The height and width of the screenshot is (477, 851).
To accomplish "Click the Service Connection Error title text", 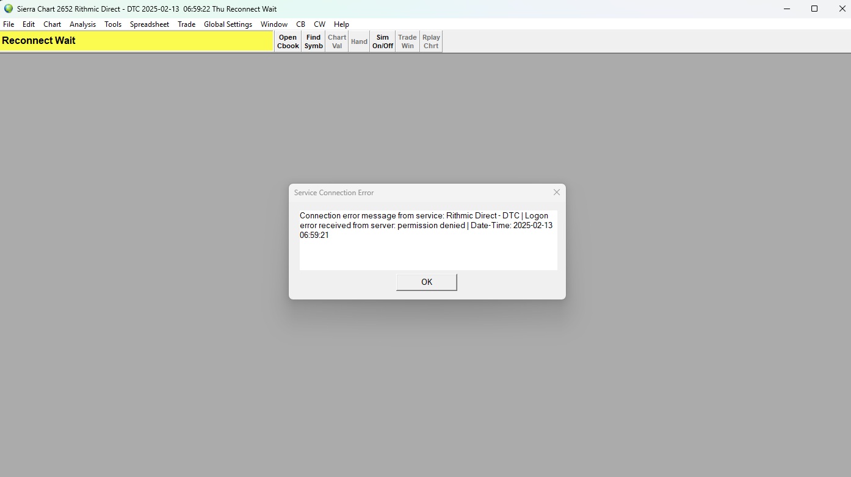I will coord(334,193).
